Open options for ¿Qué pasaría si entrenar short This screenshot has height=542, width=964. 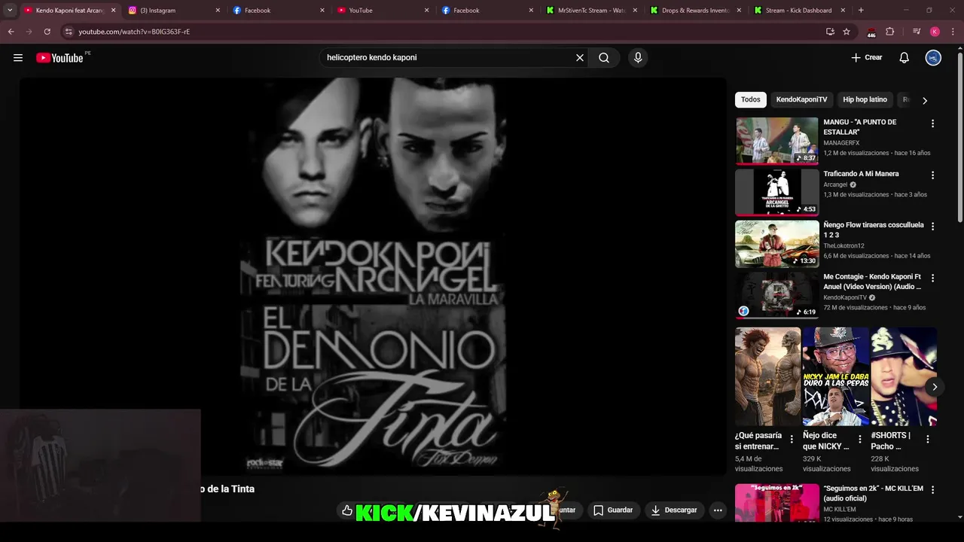click(x=792, y=439)
